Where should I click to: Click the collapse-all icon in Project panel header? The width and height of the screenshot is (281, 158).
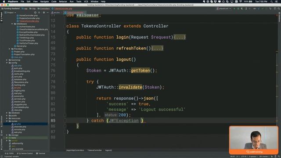click(39, 13)
